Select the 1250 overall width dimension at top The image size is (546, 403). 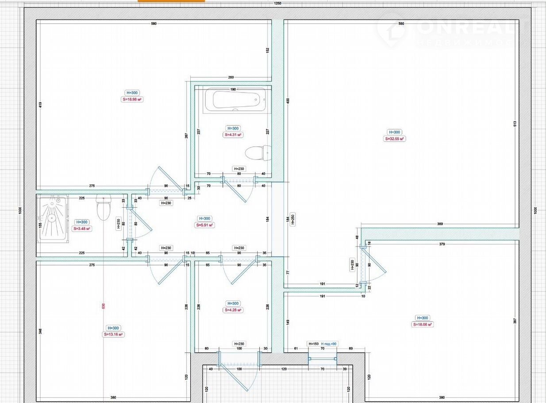coord(277,3)
